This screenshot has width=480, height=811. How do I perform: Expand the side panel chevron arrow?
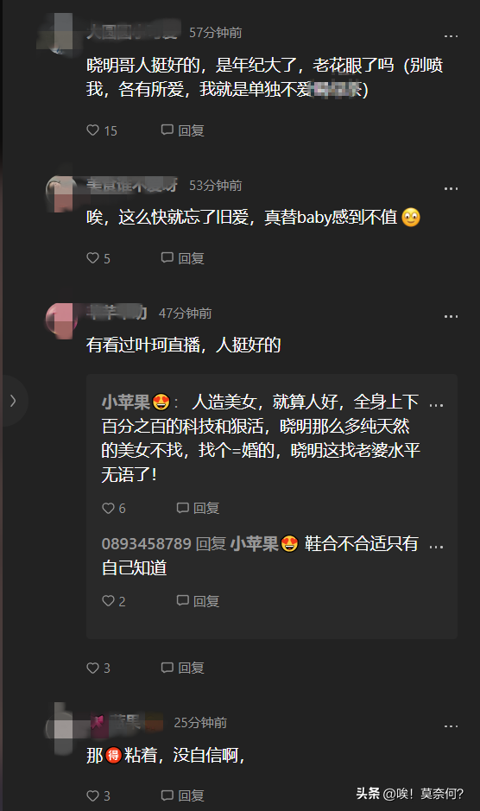pos(13,401)
